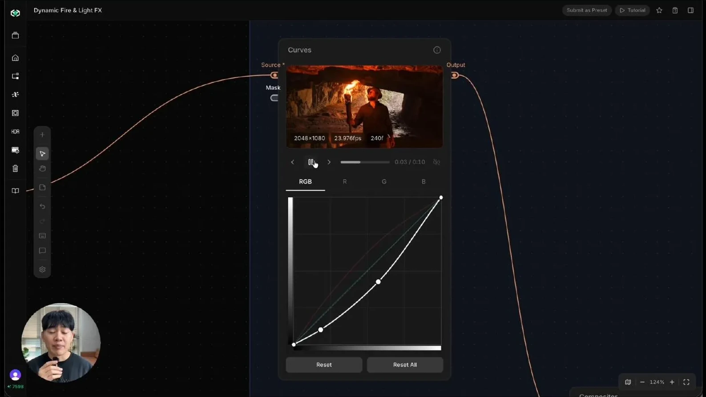Viewport: 706px width, 397px height.
Task: Open canvas settings gear
Action: click(x=42, y=269)
